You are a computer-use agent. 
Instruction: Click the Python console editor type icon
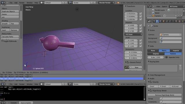point(3,103)
